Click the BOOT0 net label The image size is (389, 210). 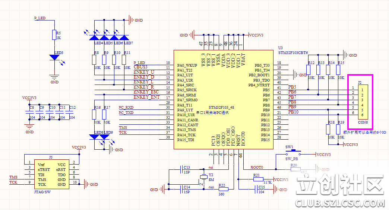coord(256,168)
